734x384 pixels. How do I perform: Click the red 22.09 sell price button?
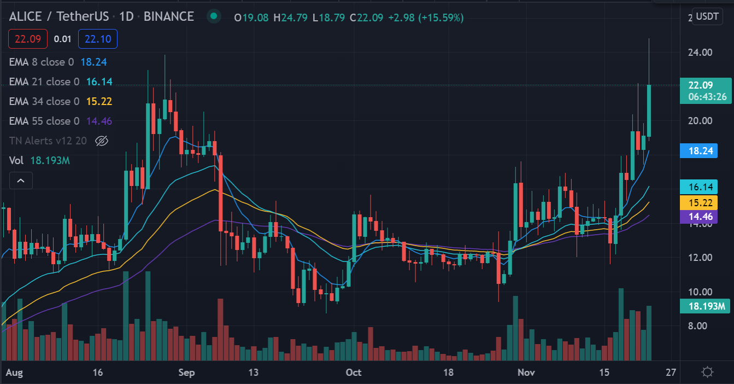pyautogui.click(x=28, y=39)
